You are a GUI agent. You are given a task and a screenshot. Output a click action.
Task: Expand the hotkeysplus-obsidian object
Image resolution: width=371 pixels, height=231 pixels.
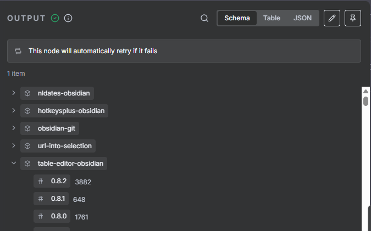14,110
